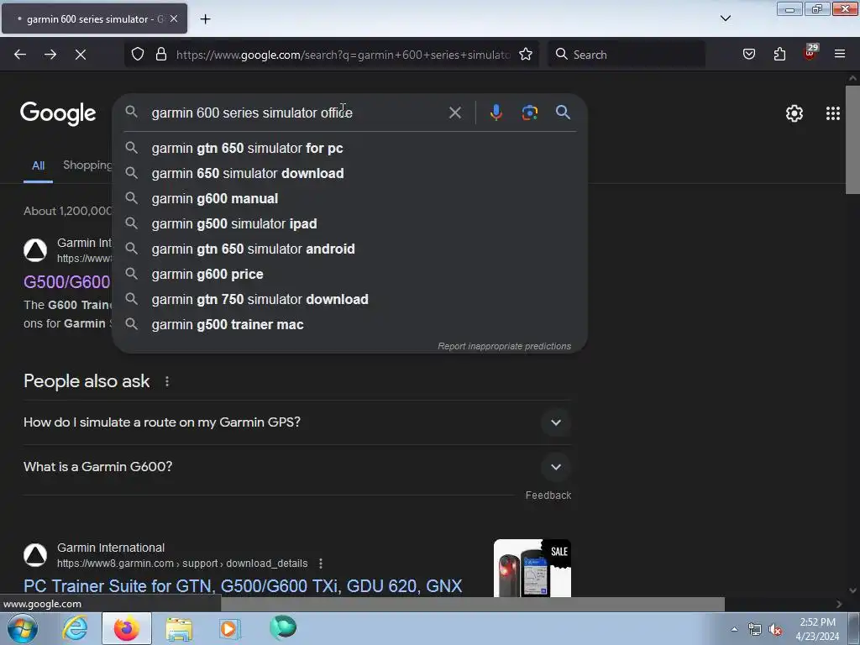Clear the Google search box text

point(454,113)
